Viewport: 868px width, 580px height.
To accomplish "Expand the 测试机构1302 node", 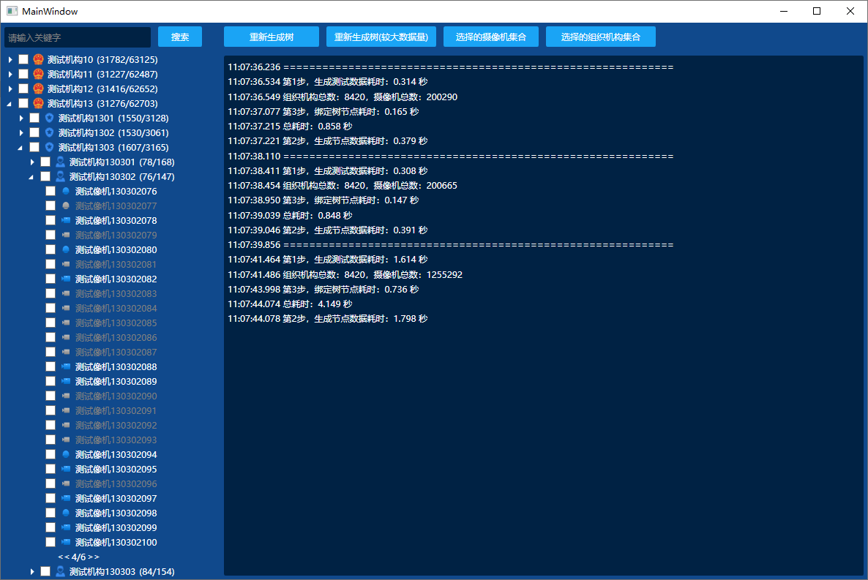I will 21,133.
